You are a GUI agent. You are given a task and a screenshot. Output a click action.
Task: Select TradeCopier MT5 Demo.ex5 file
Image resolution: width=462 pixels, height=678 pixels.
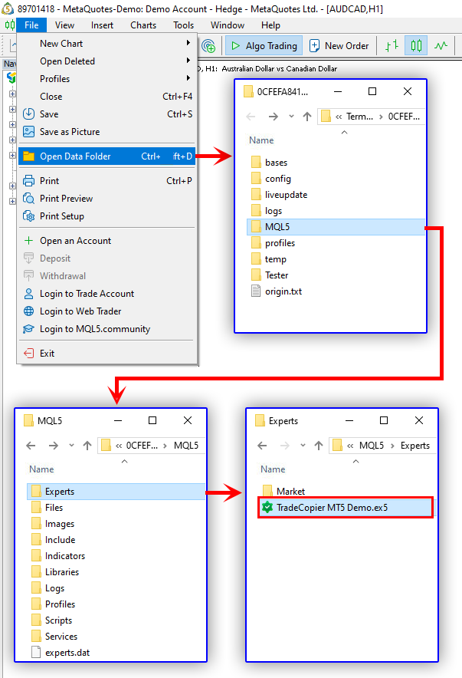tap(346, 507)
